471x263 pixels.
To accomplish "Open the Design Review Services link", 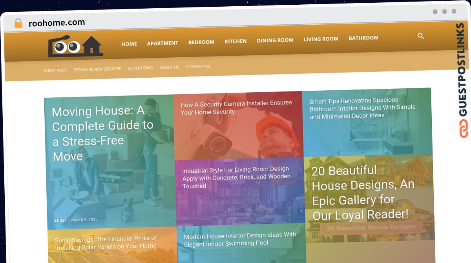I will (97, 69).
